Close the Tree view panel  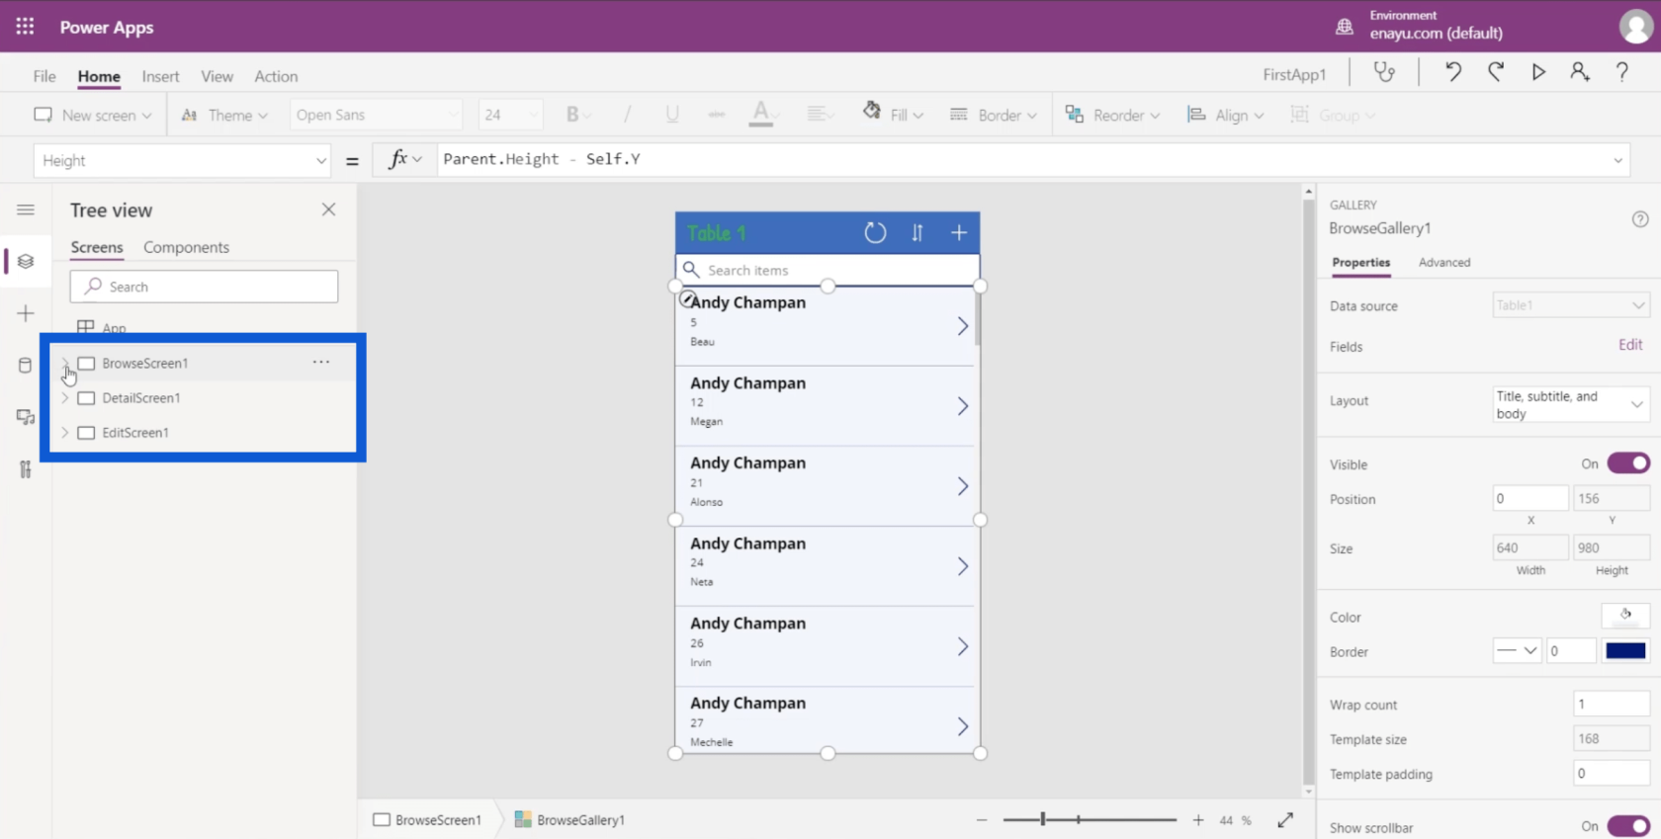[328, 210]
